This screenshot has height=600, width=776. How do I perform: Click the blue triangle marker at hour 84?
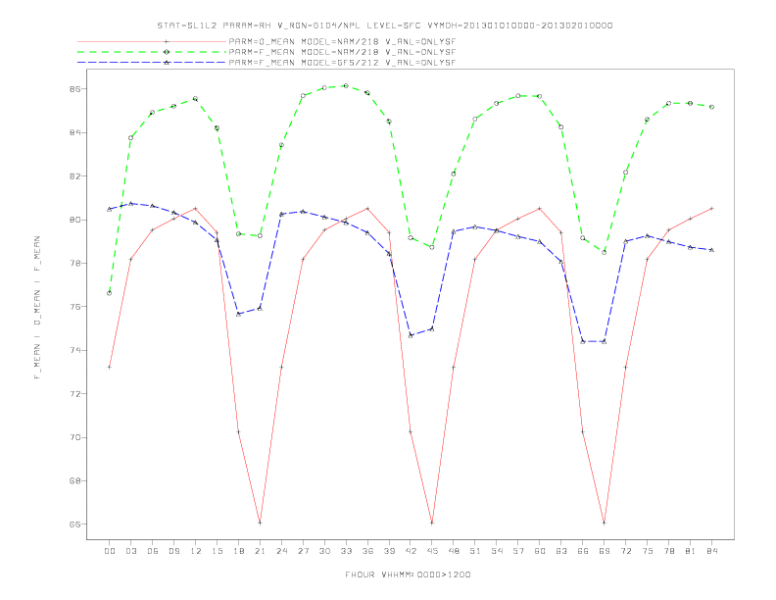[x=712, y=250]
